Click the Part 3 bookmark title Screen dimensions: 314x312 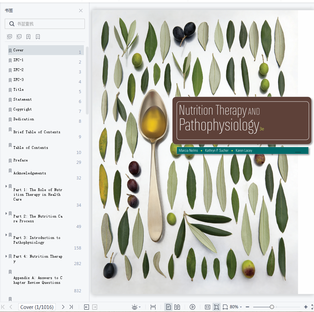(x=37, y=240)
